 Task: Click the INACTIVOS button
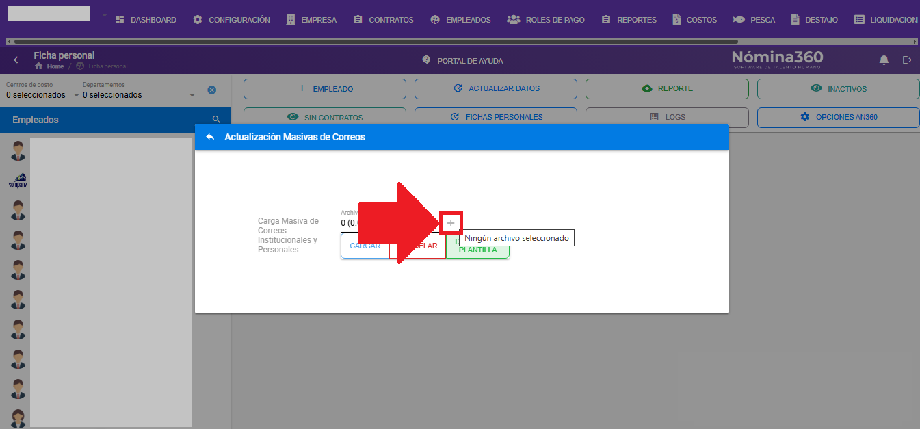point(839,89)
